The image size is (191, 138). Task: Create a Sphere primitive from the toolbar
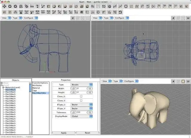point(54,6)
